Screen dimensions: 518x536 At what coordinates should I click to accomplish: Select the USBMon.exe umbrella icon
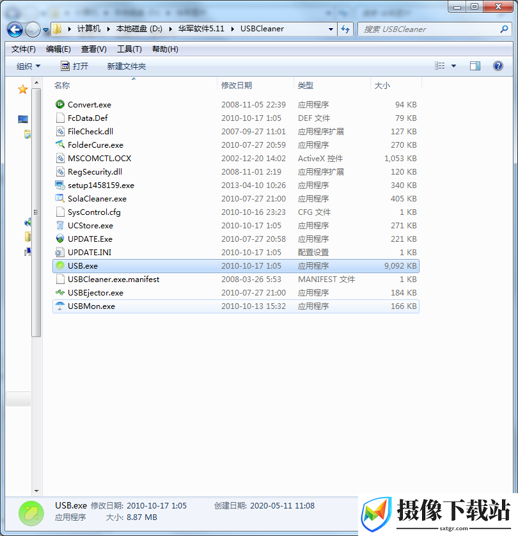[x=60, y=306]
